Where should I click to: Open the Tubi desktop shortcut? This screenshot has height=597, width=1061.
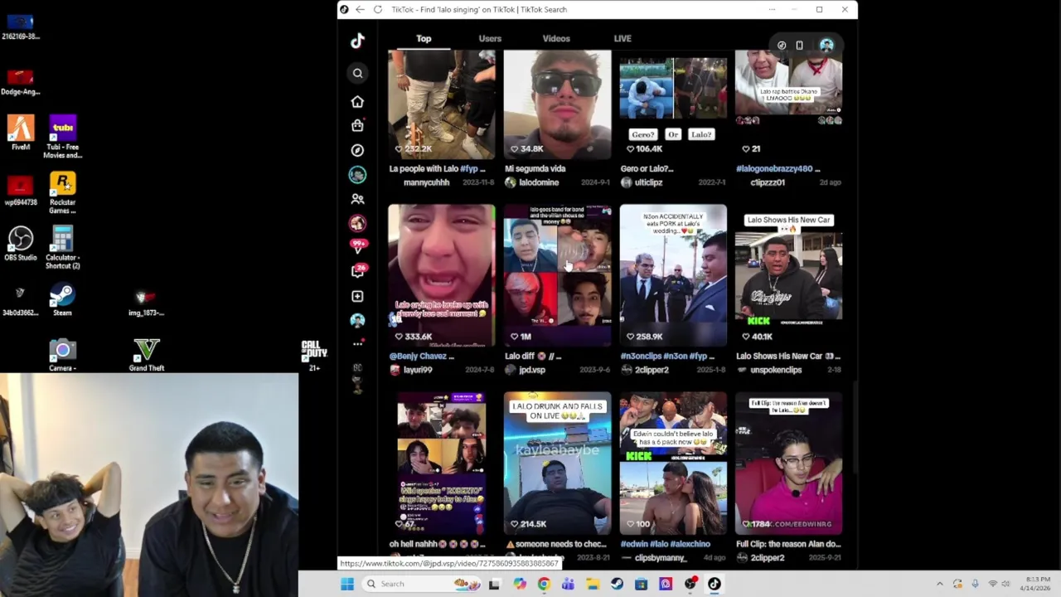(63, 136)
